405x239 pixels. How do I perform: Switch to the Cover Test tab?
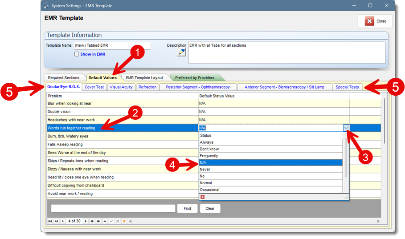(94, 87)
